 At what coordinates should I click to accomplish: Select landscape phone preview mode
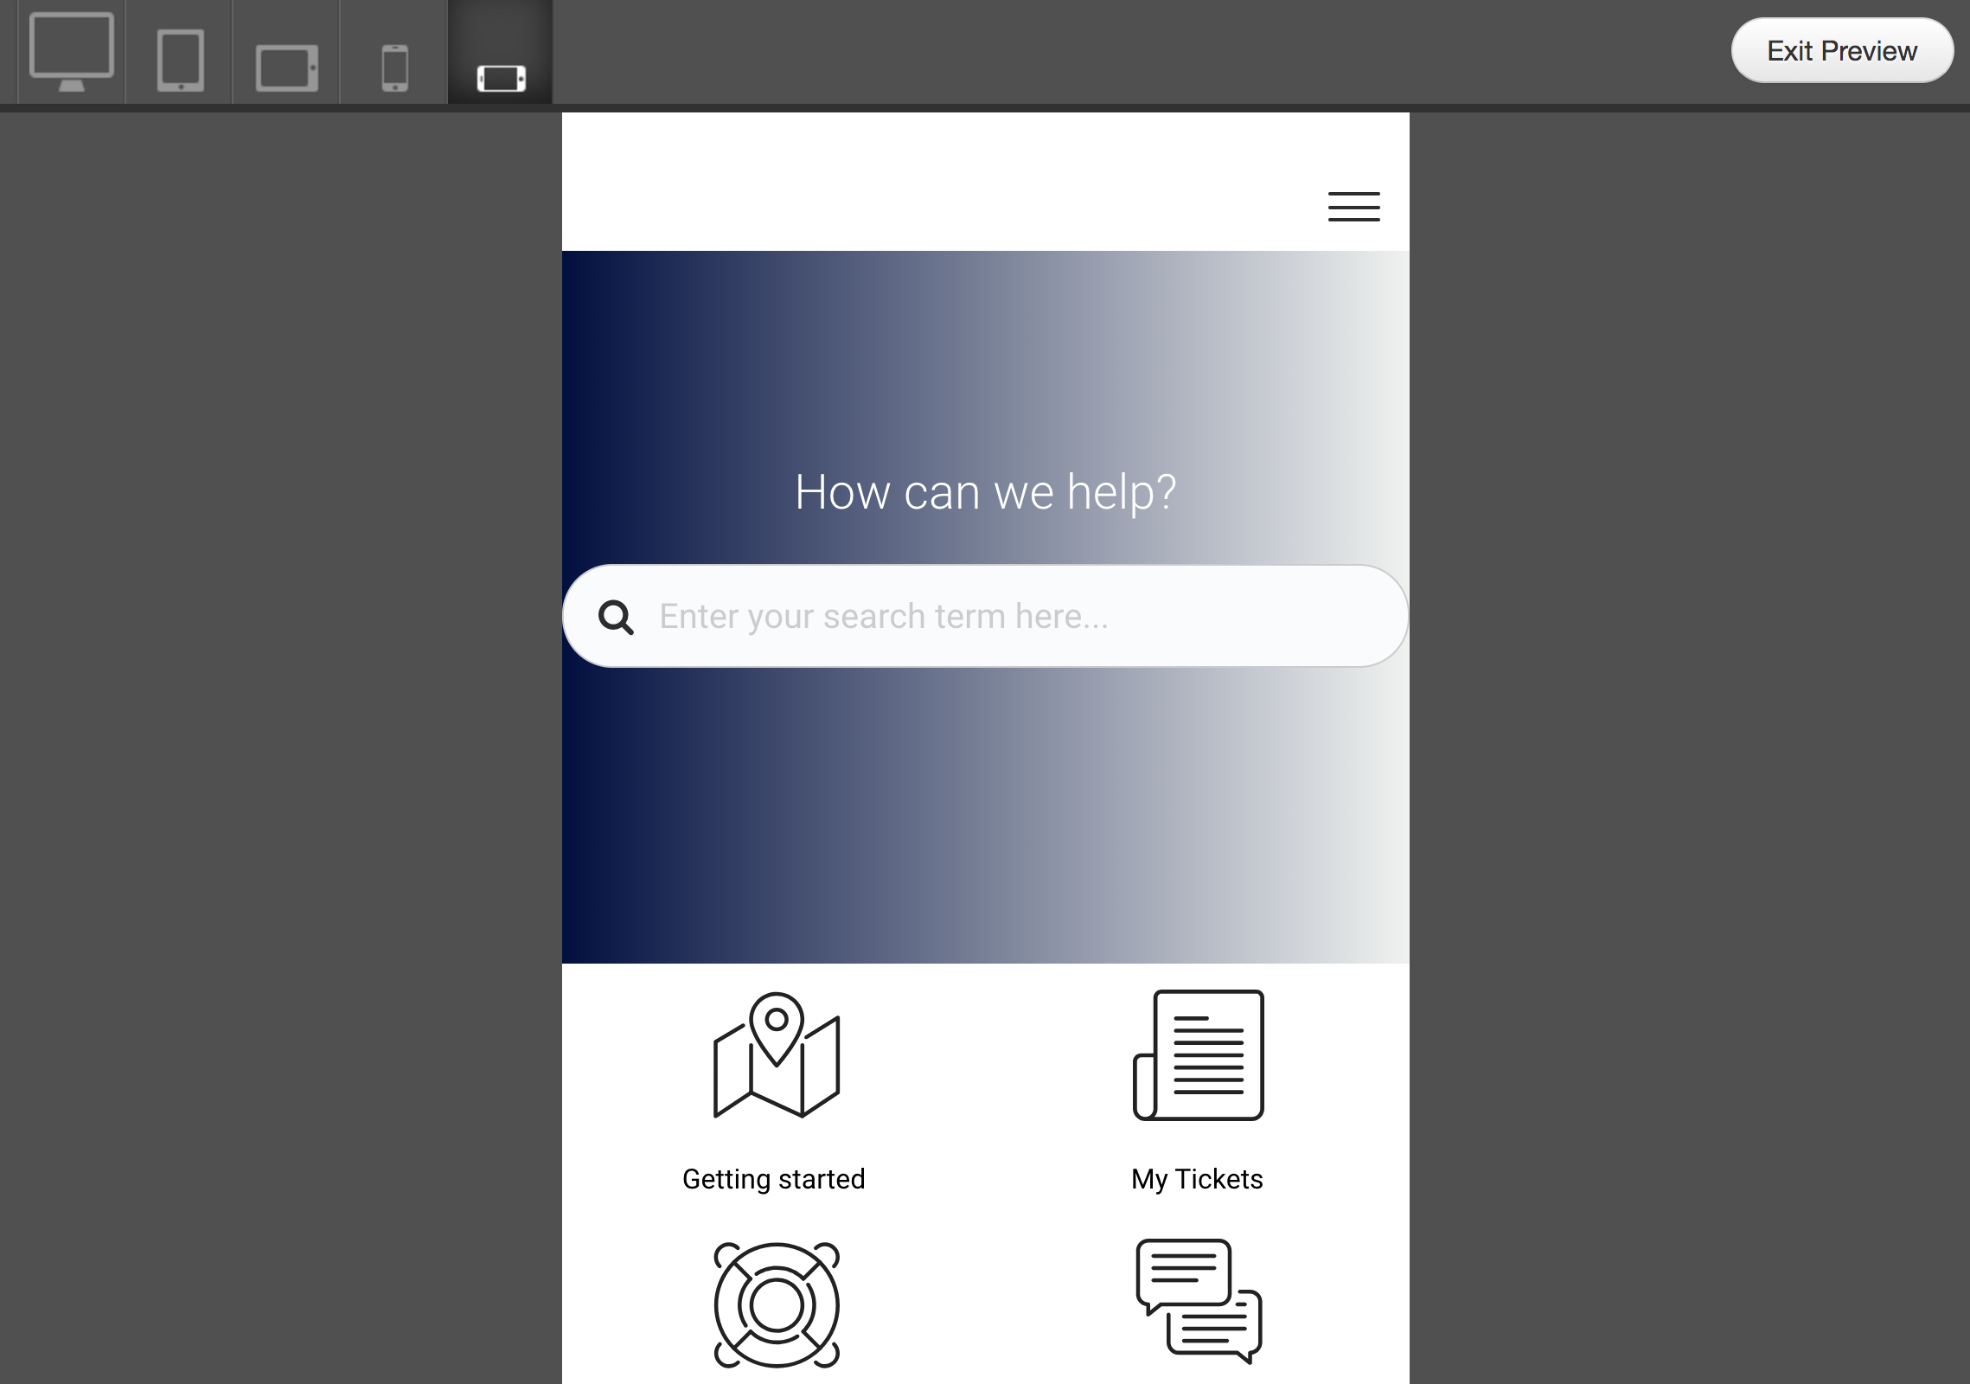[501, 78]
